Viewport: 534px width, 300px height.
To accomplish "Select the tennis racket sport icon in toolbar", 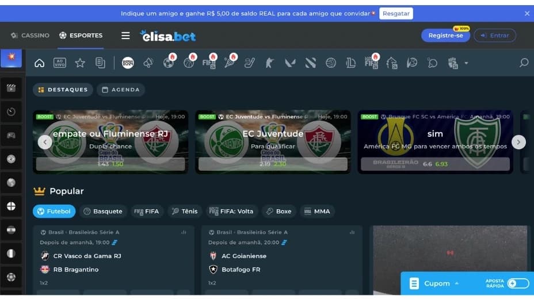I will [x=229, y=63].
